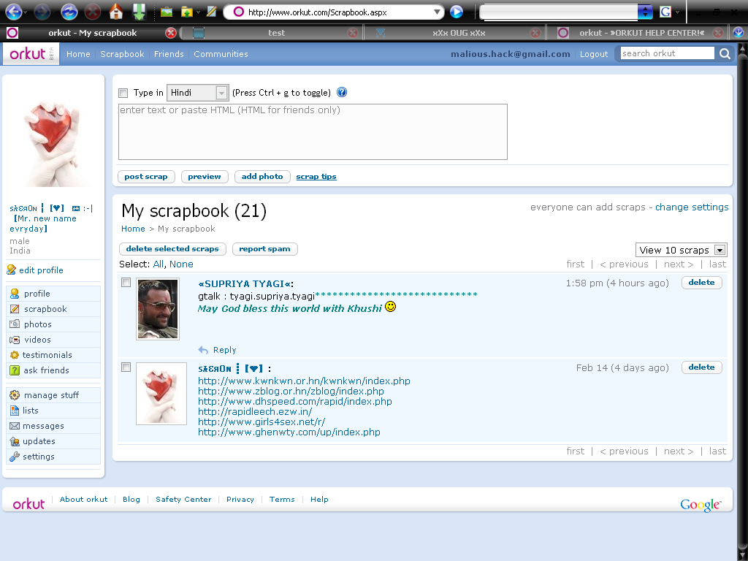
Task: Open the search engine chooser arrow beside Google icon
Action: (x=677, y=12)
